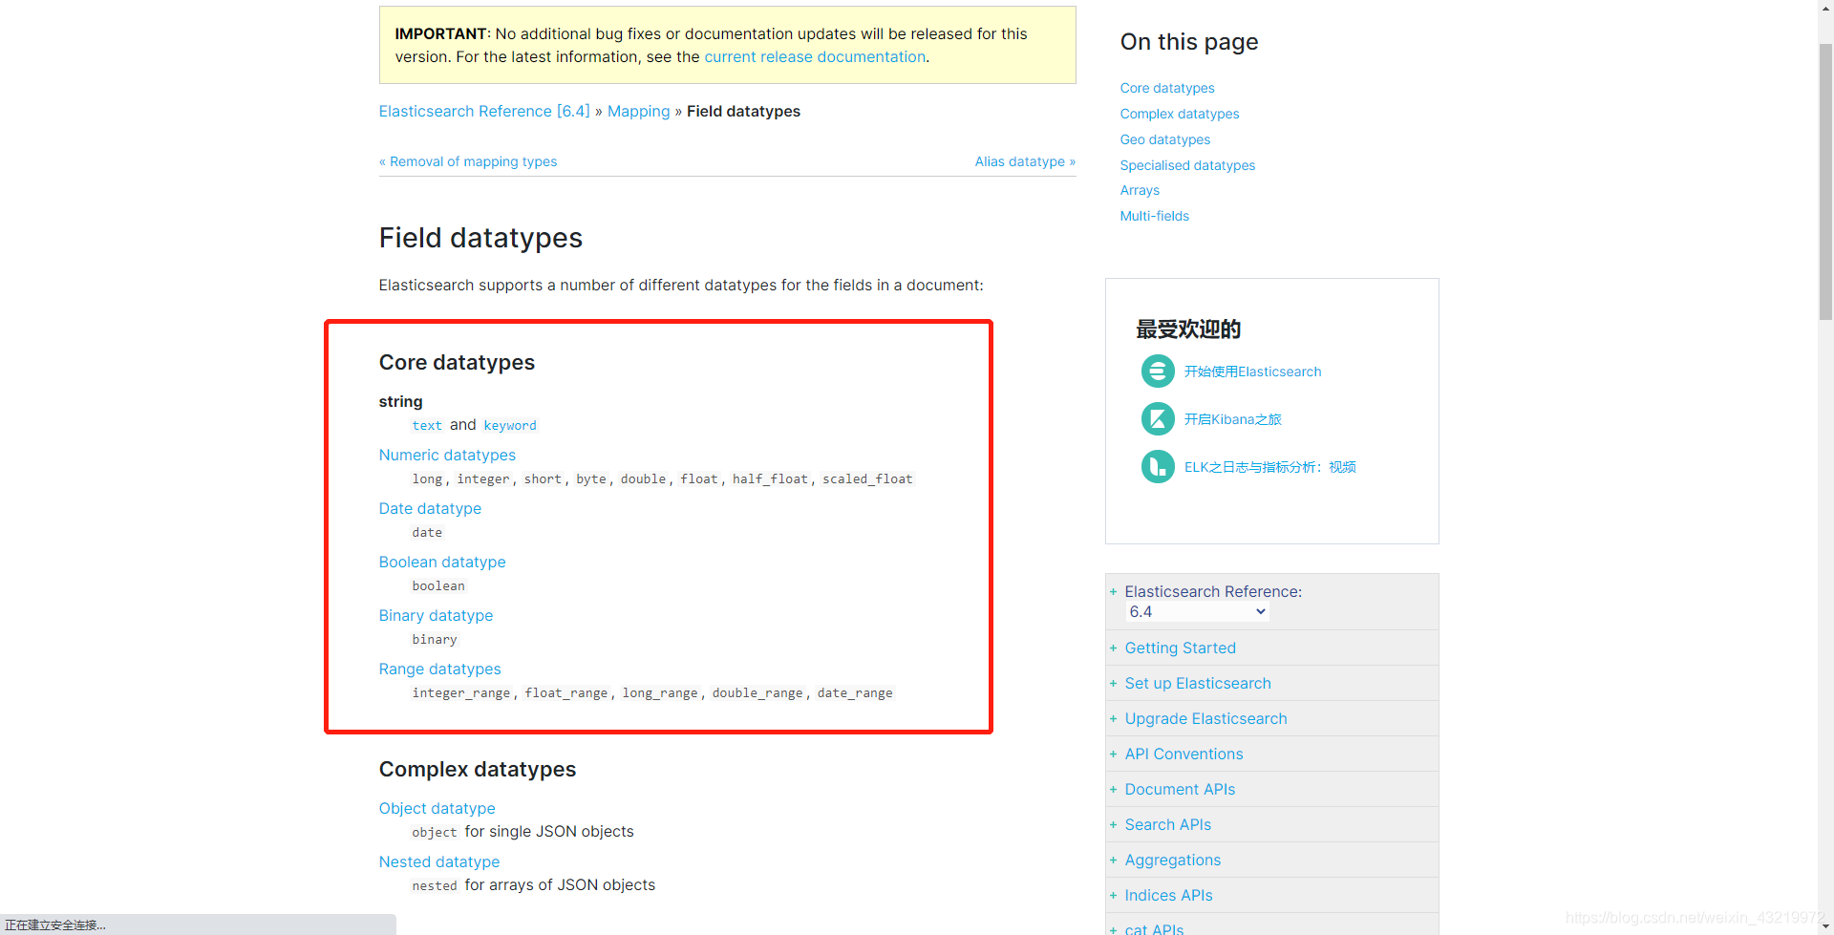This screenshot has width=1834, height=935.
Task: Open the Upgrade Elasticsearch sidebar link
Action: (x=1205, y=718)
